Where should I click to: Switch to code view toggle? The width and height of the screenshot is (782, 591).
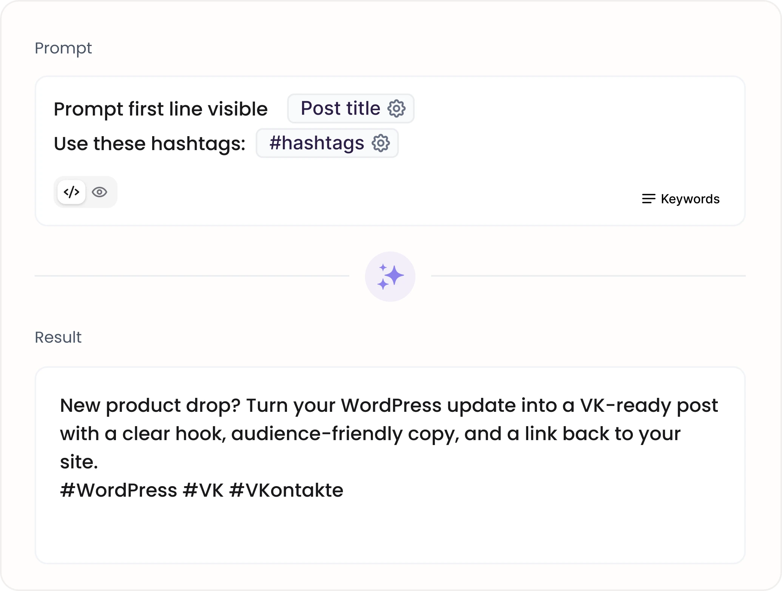(71, 192)
